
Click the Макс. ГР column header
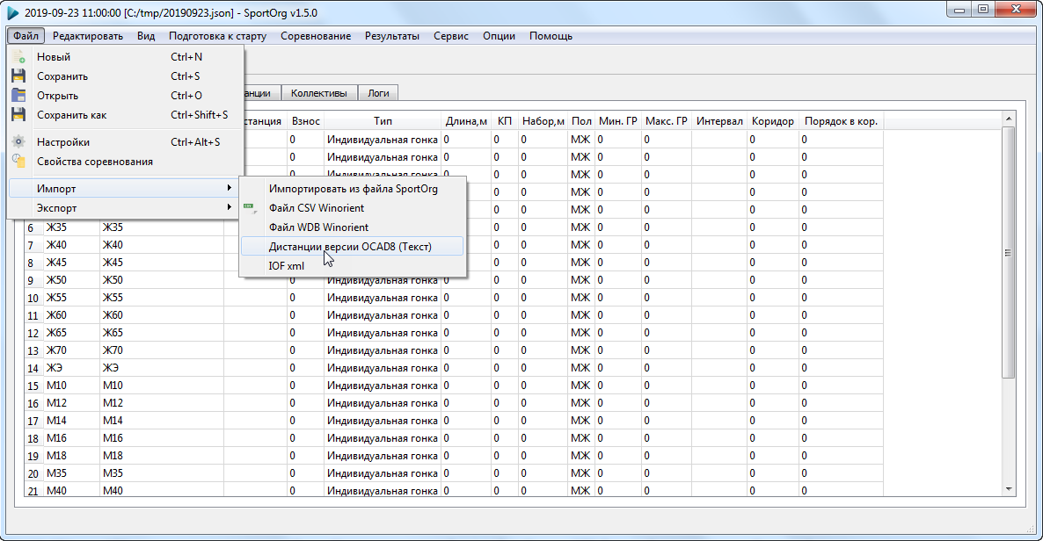pyautogui.click(x=667, y=121)
